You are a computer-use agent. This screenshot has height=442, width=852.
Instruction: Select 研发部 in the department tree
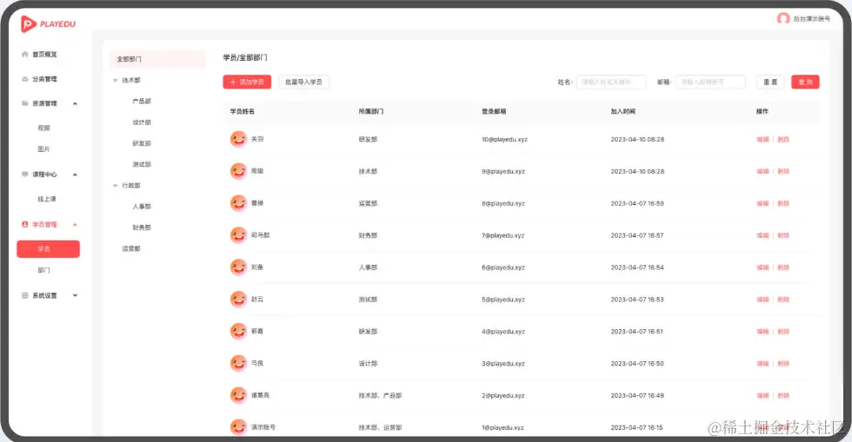(142, 143)
